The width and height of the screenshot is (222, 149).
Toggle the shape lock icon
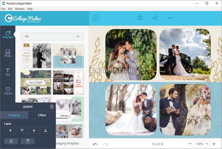tap(52, 107)
